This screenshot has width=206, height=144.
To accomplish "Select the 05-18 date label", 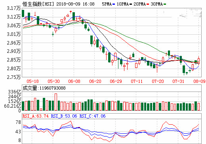I will point(32,81).
